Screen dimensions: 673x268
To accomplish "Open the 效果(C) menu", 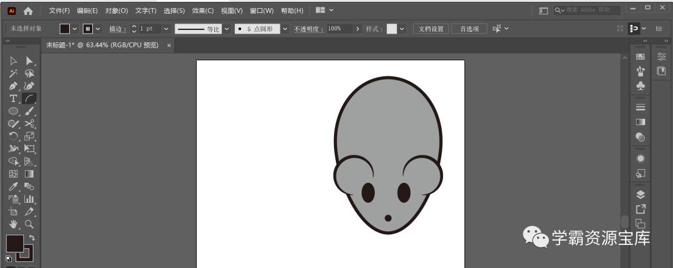I will 203,11.
